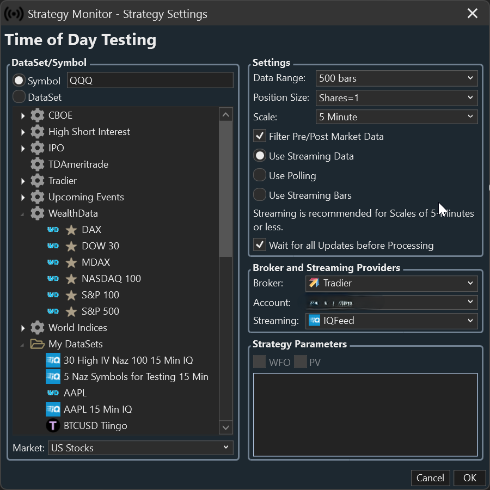This screenshot has width=490, height=490.
Task: Click the IQ icon for 30 High IV dataset
Action: pos(53,360)
